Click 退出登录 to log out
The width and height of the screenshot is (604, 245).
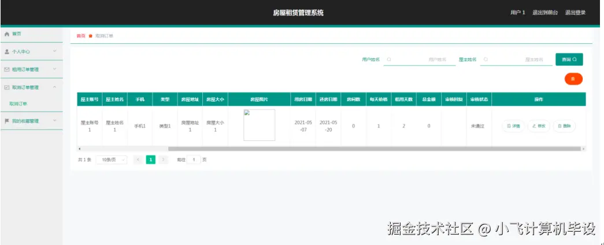point(575,13)
